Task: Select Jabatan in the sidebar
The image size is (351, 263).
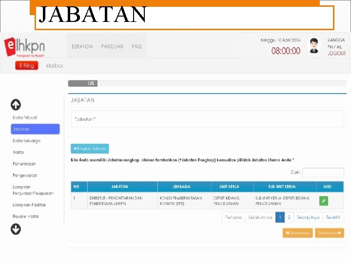Action: (35, 129)
